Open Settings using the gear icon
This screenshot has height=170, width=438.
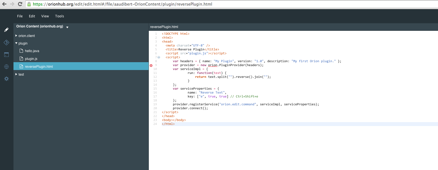pos(6,79)
